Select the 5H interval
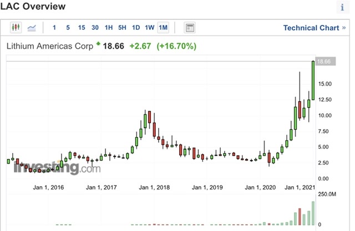The width and height of the screenshot is (355, 231). click(x=122, y=28)
